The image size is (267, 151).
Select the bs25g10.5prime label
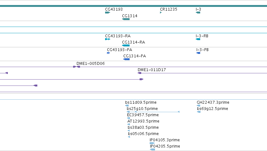point(142,109)
